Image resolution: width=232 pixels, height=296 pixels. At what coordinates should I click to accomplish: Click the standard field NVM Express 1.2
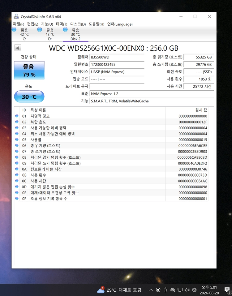[x=152, y=94]
